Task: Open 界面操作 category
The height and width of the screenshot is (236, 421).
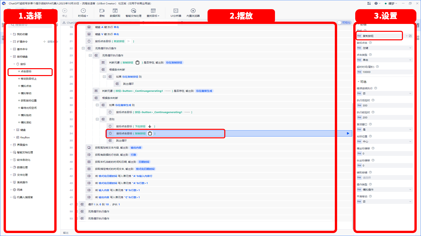Action: (22, 145)
